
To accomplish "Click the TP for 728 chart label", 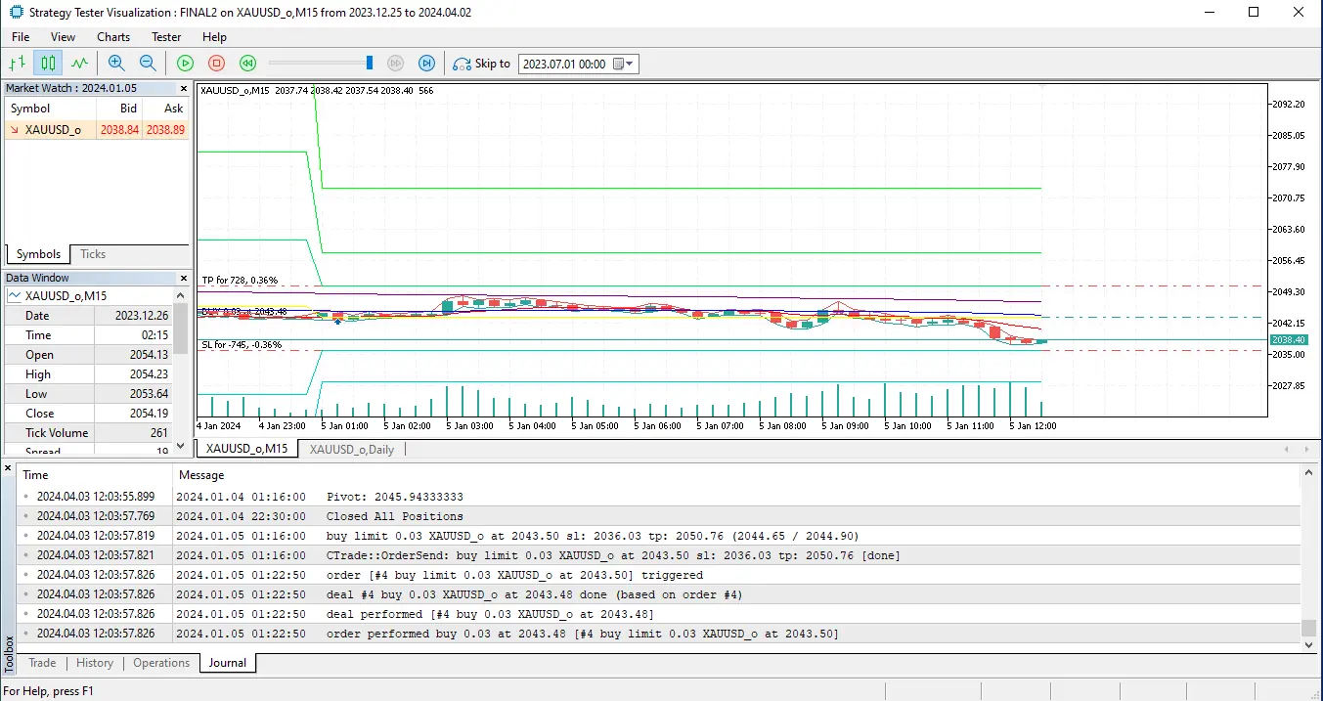I will (x=240, y=281).
